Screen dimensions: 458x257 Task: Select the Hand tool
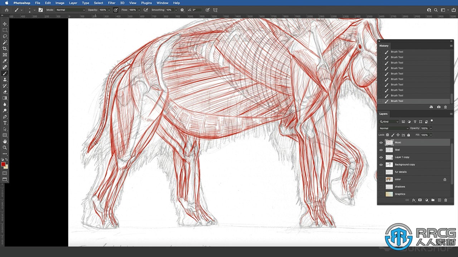[5, 141]
